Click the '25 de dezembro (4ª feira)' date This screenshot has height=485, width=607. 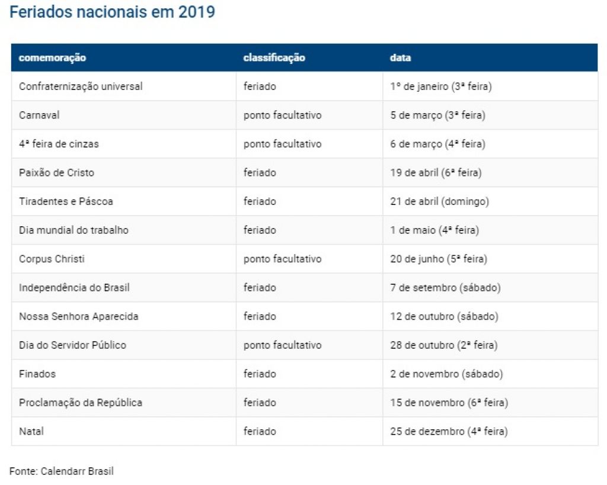point(449,432)
